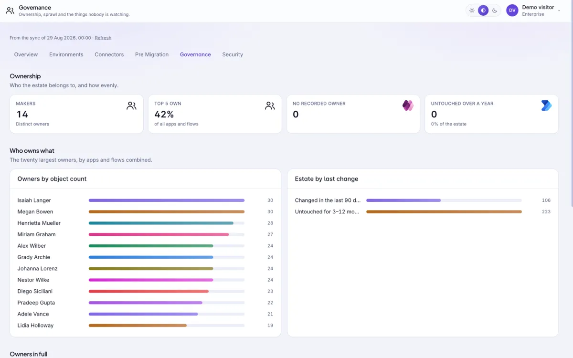Click count 19 in Lidia Holloway row
The height and width of the screenshot is (358, 573).
click(x=270, y=326)
